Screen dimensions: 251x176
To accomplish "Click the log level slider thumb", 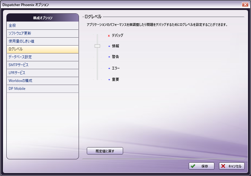I will click(x=97, y=46).
